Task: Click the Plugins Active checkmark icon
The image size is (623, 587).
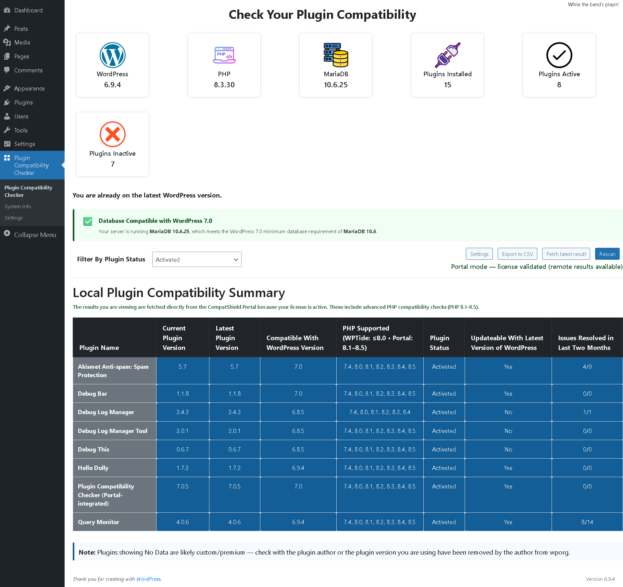Action: point(559,55)
